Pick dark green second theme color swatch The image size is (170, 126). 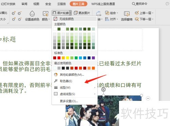pyautogui.click(x=59, y=29)
